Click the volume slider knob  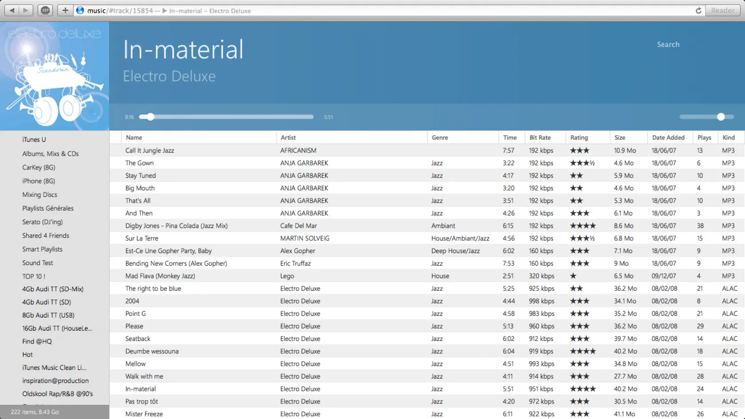721,117
